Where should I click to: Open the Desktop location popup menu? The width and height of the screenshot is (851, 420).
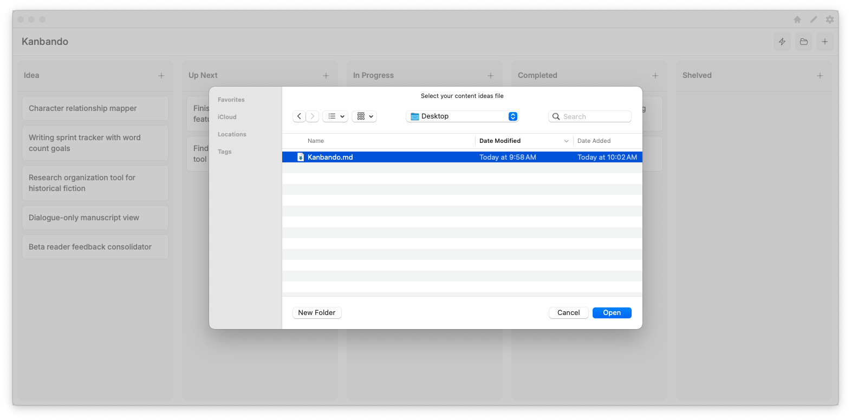(462, 116)
